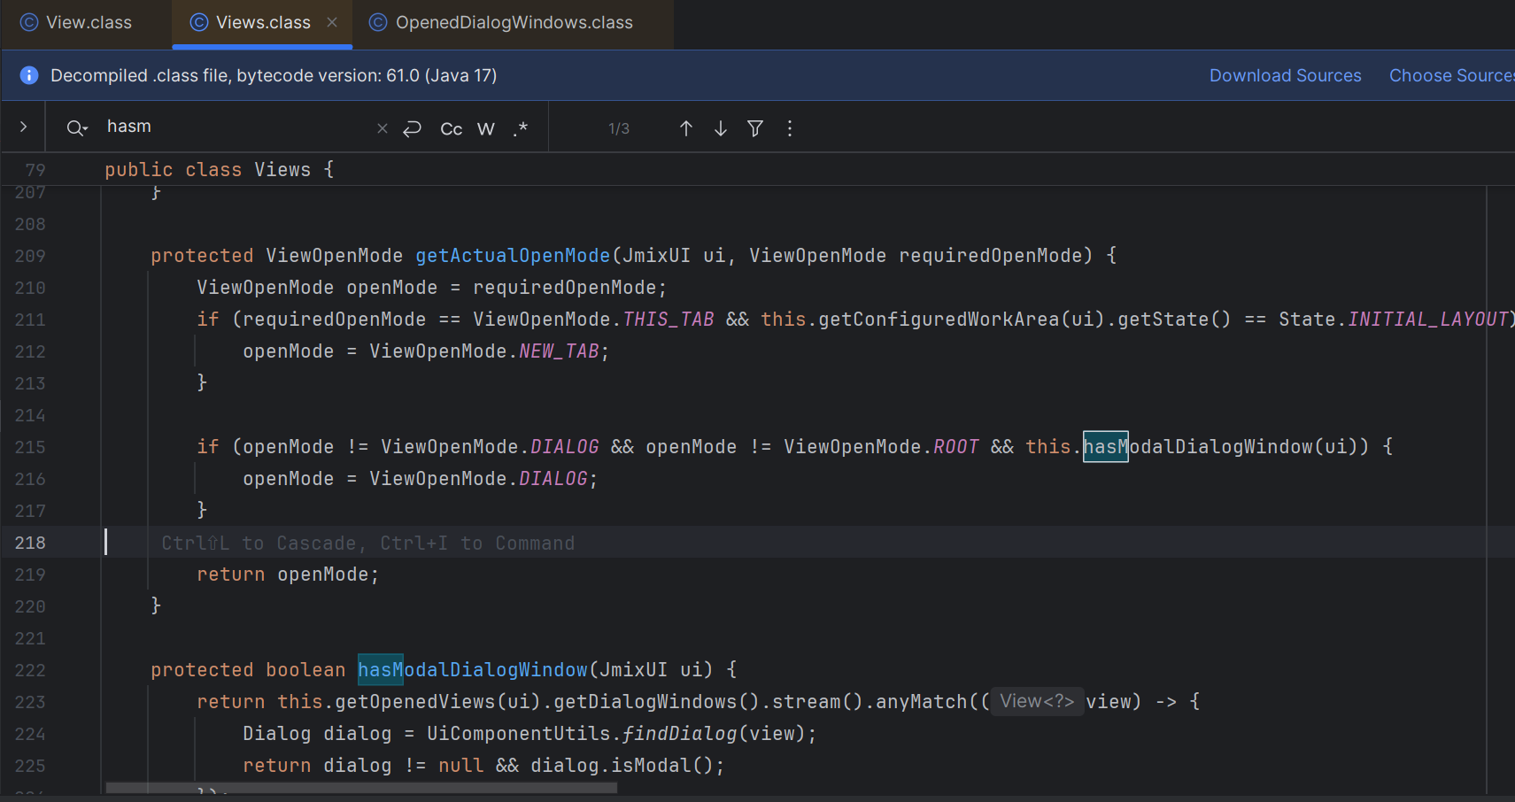This screenshot has height=802, width=1515.
Task: Expand the replace field chevron
Action: point(23,127)
